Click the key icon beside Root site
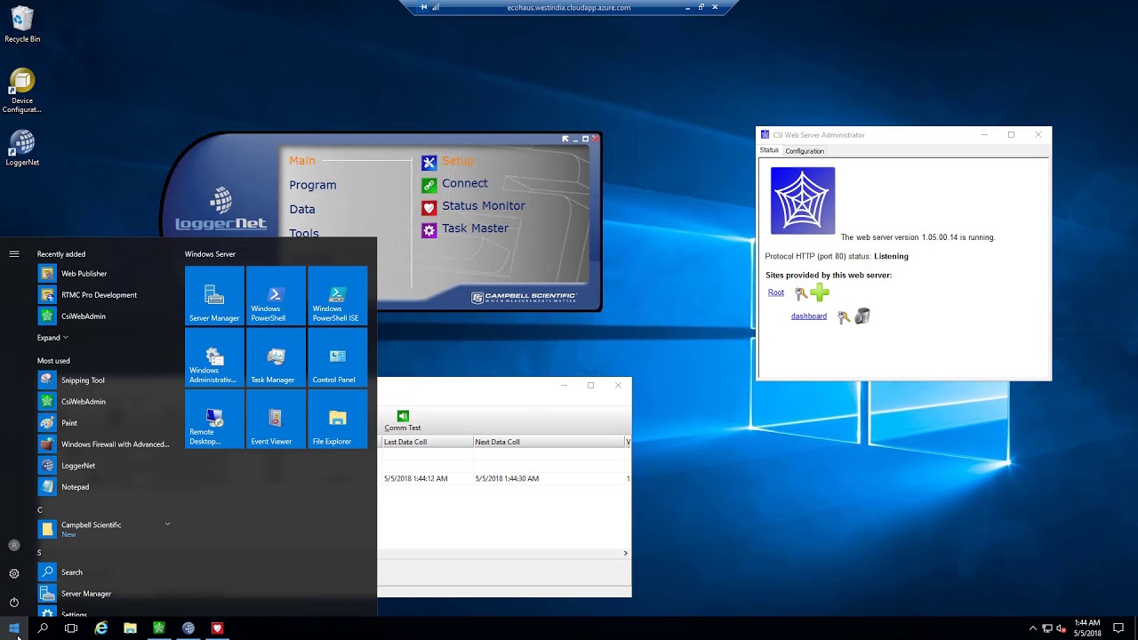This screenshot has width=1138, height=640. 801,293
